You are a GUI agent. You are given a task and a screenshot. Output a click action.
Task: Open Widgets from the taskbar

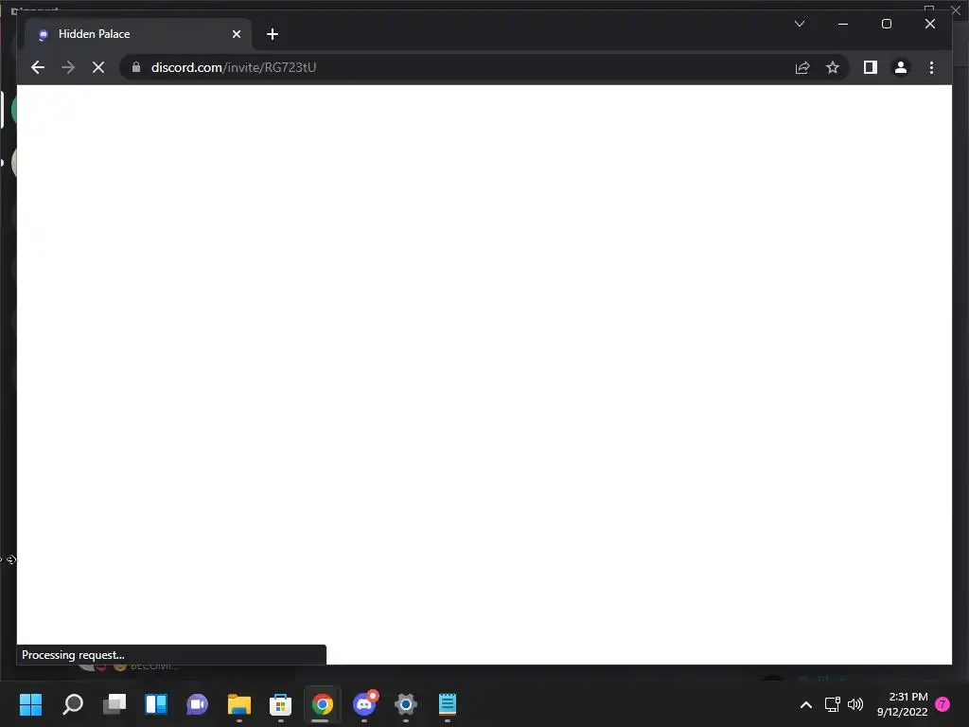click(x=156, y=704)
